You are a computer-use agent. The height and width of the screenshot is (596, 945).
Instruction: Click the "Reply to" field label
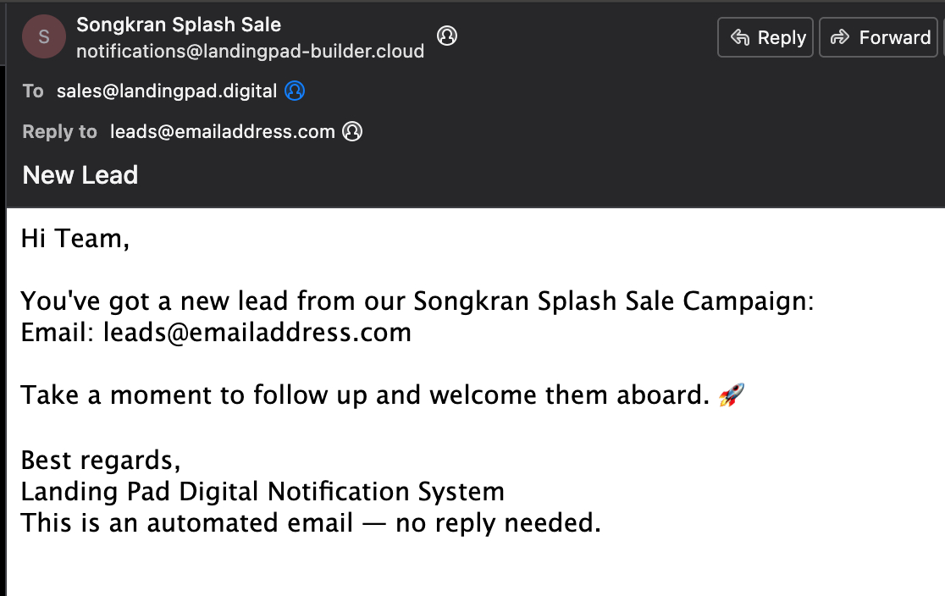(59, 131)
